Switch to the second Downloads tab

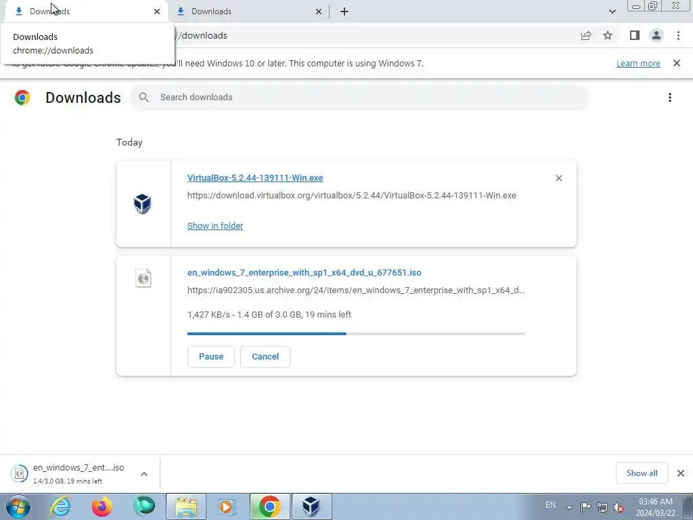(x=248, y=12)
